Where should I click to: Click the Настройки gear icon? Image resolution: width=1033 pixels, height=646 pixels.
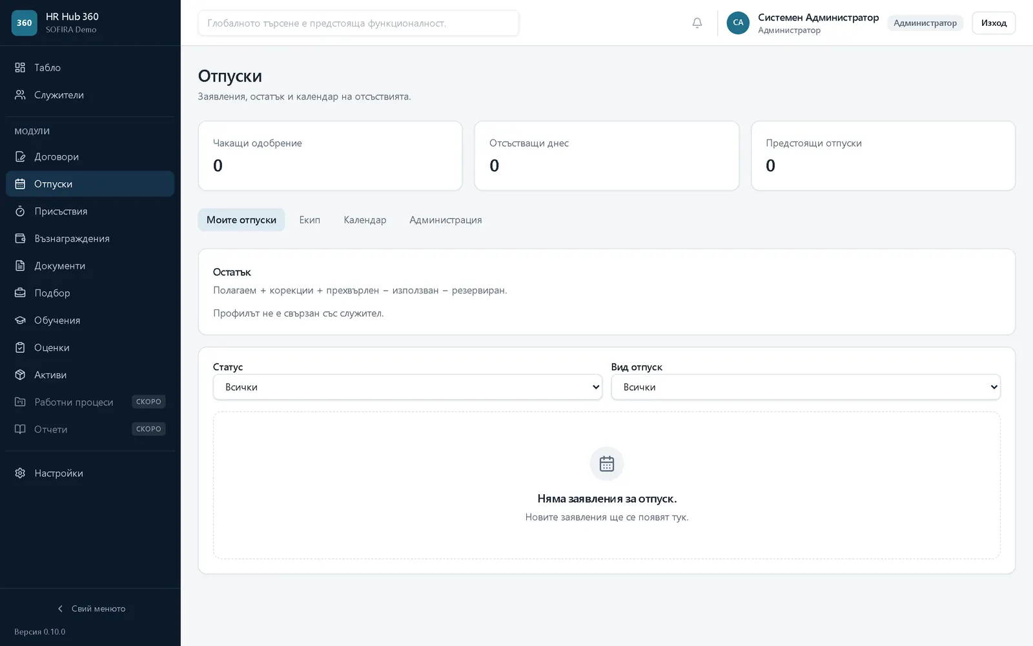pyautogui.click(x=20, y=473)
